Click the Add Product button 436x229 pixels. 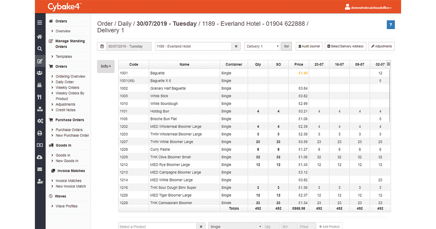329,226
